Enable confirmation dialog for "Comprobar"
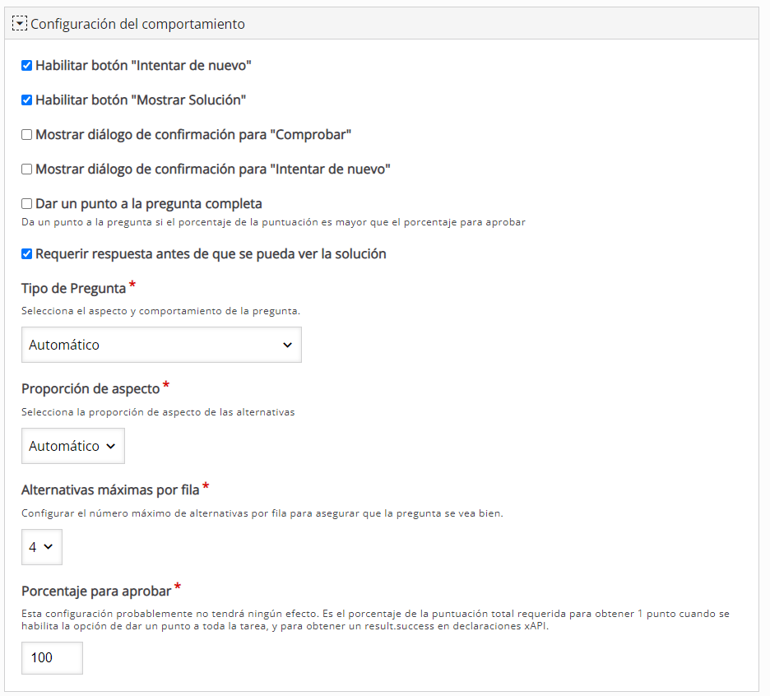The height and width of the screenshot is (696, 770). click(26, 135)
